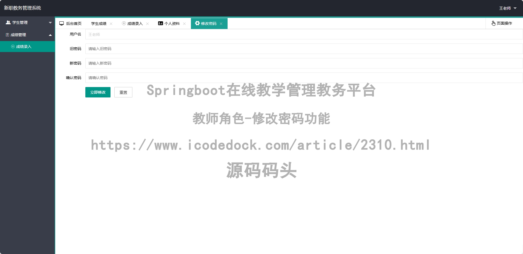Screen dimensions: 523x254
Task: Click the plus icon beside 成绩录入 in sidebar
Action: click(x=13, y=47)
